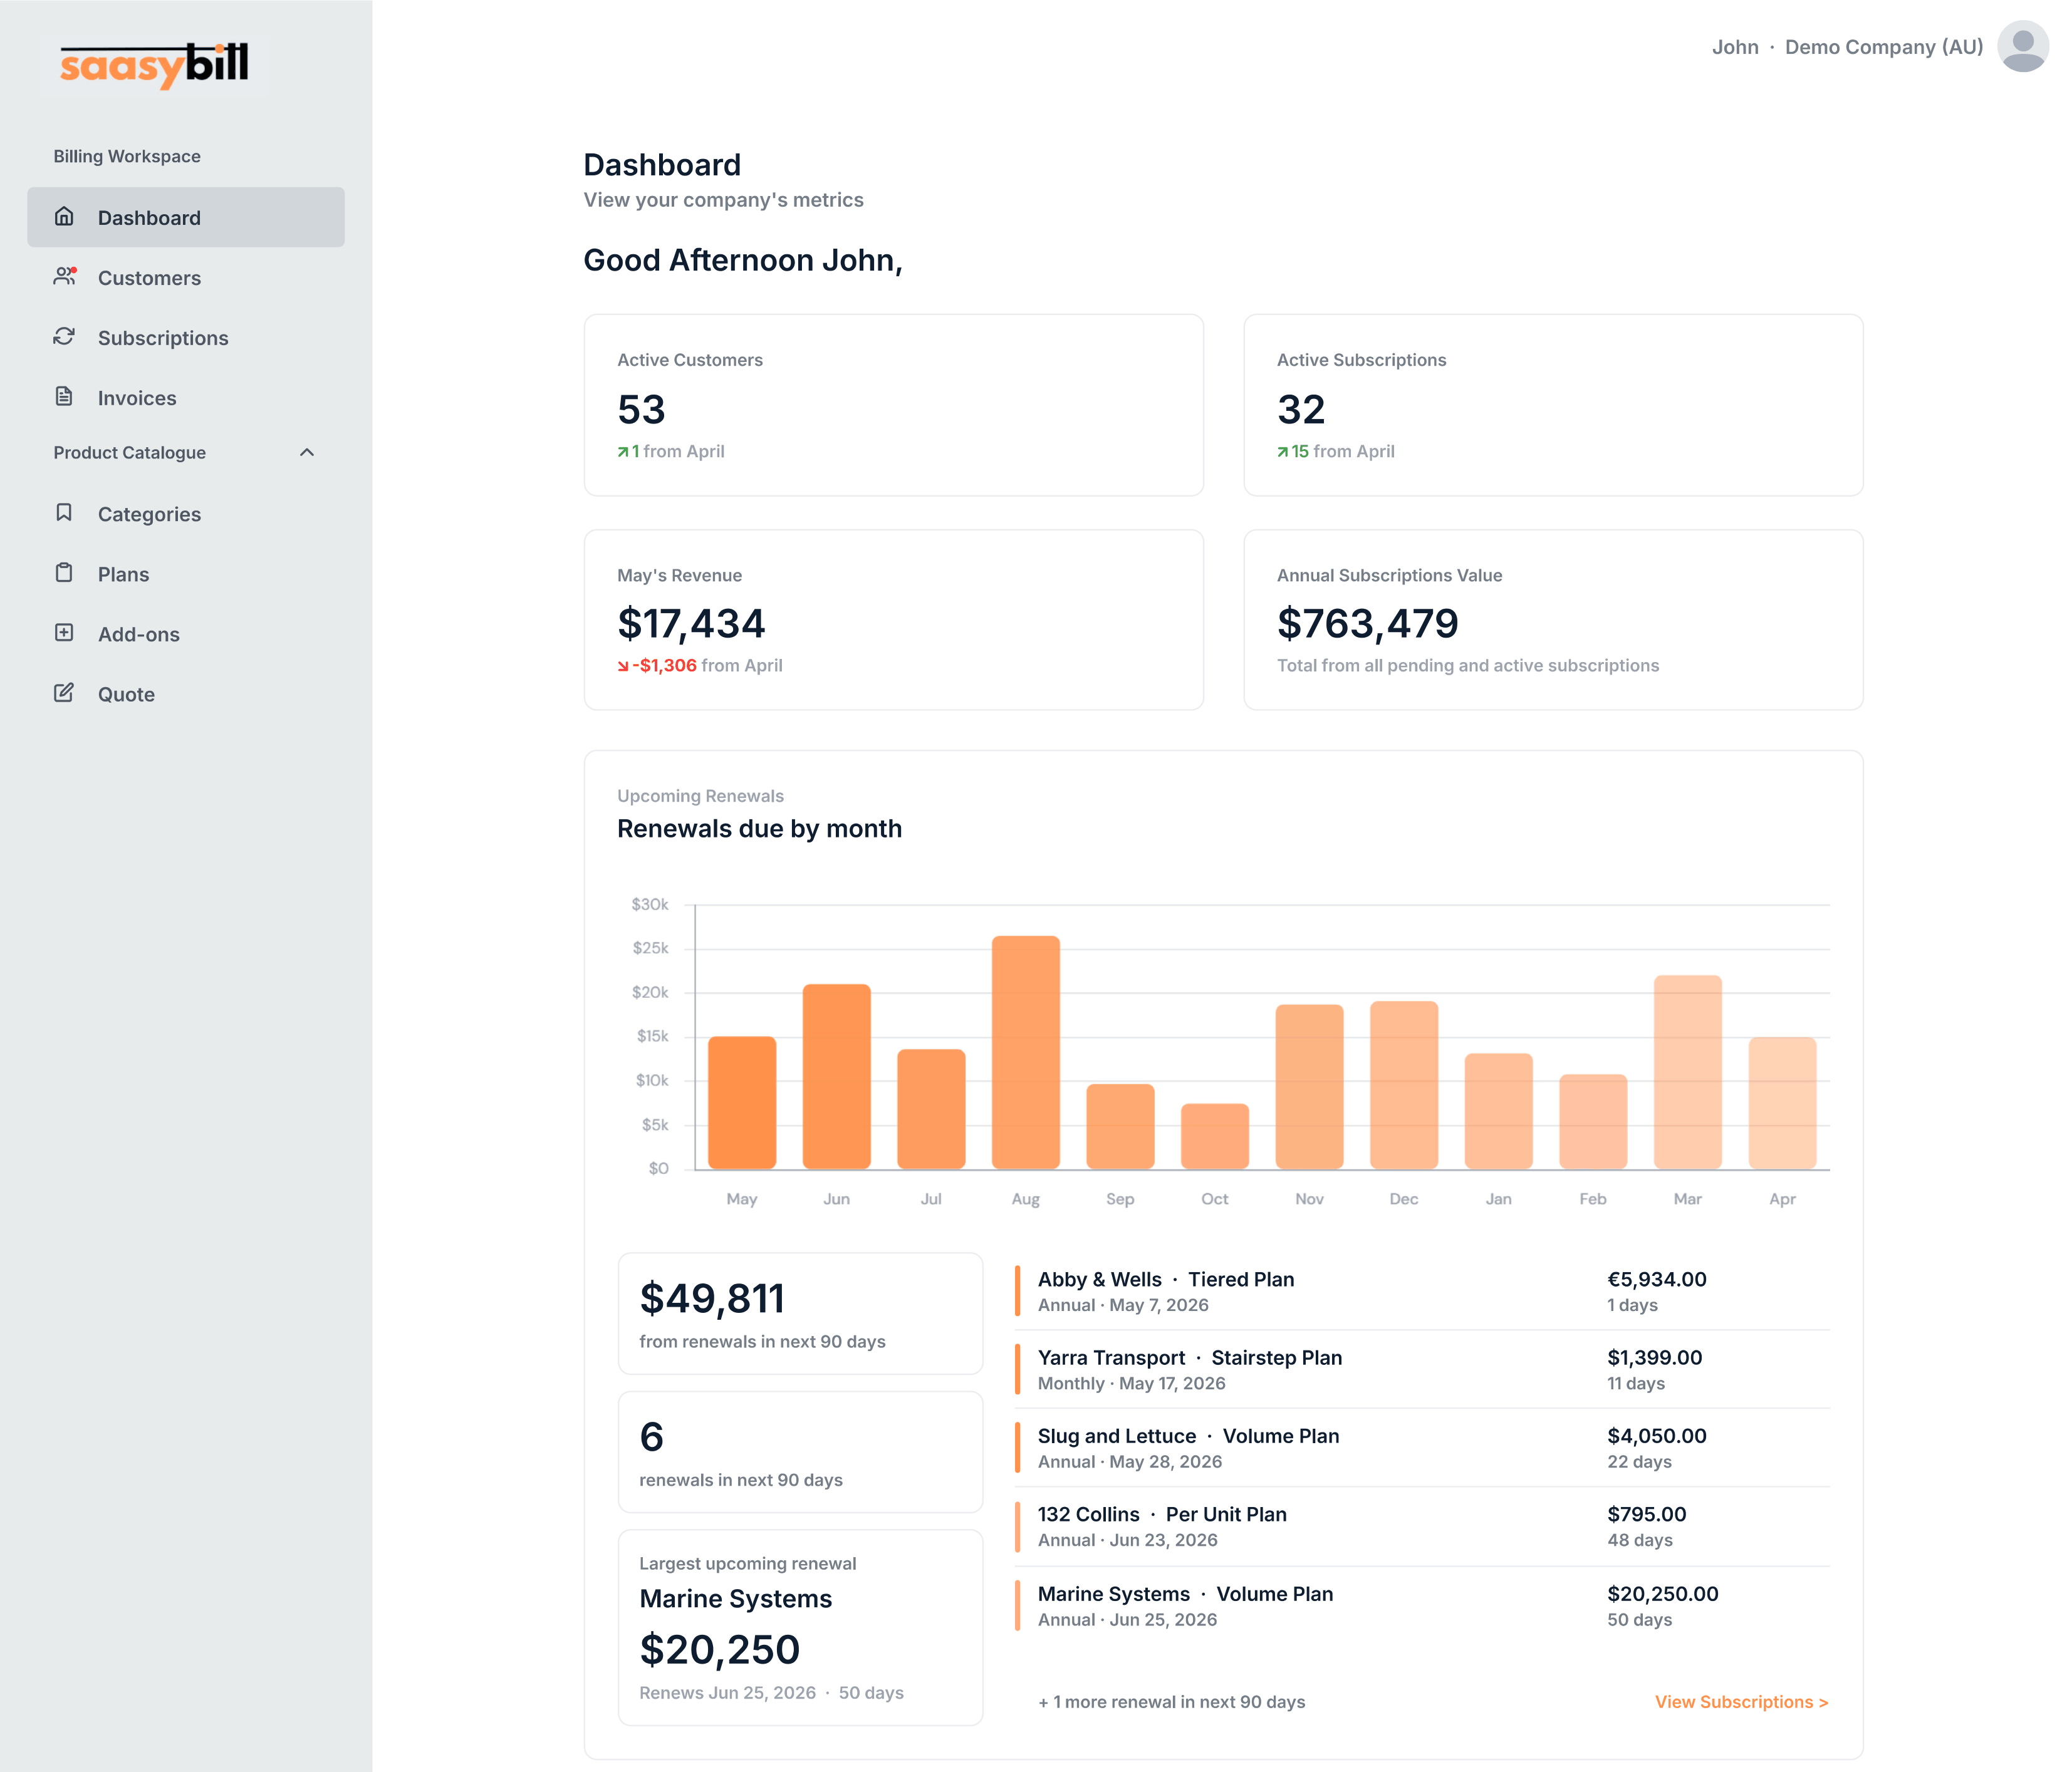
Task: Select the Dec bar in renewals chart
Action: pyautogui.click(x=1404, y=1084)
